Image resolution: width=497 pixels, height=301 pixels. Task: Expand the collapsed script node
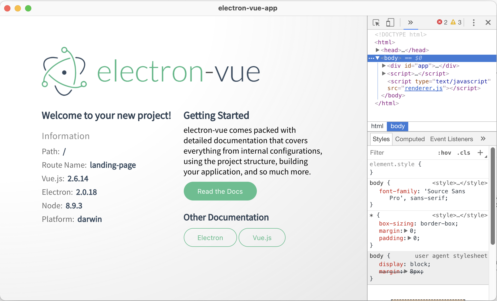[384, 73]
